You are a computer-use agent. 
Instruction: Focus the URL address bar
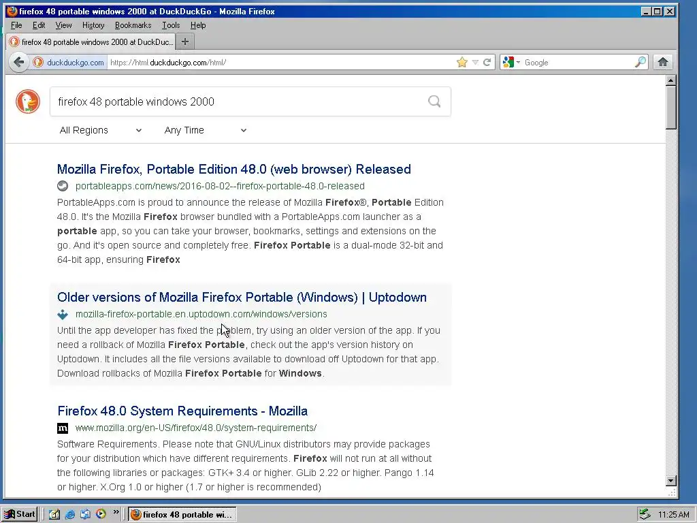(281, 62)
